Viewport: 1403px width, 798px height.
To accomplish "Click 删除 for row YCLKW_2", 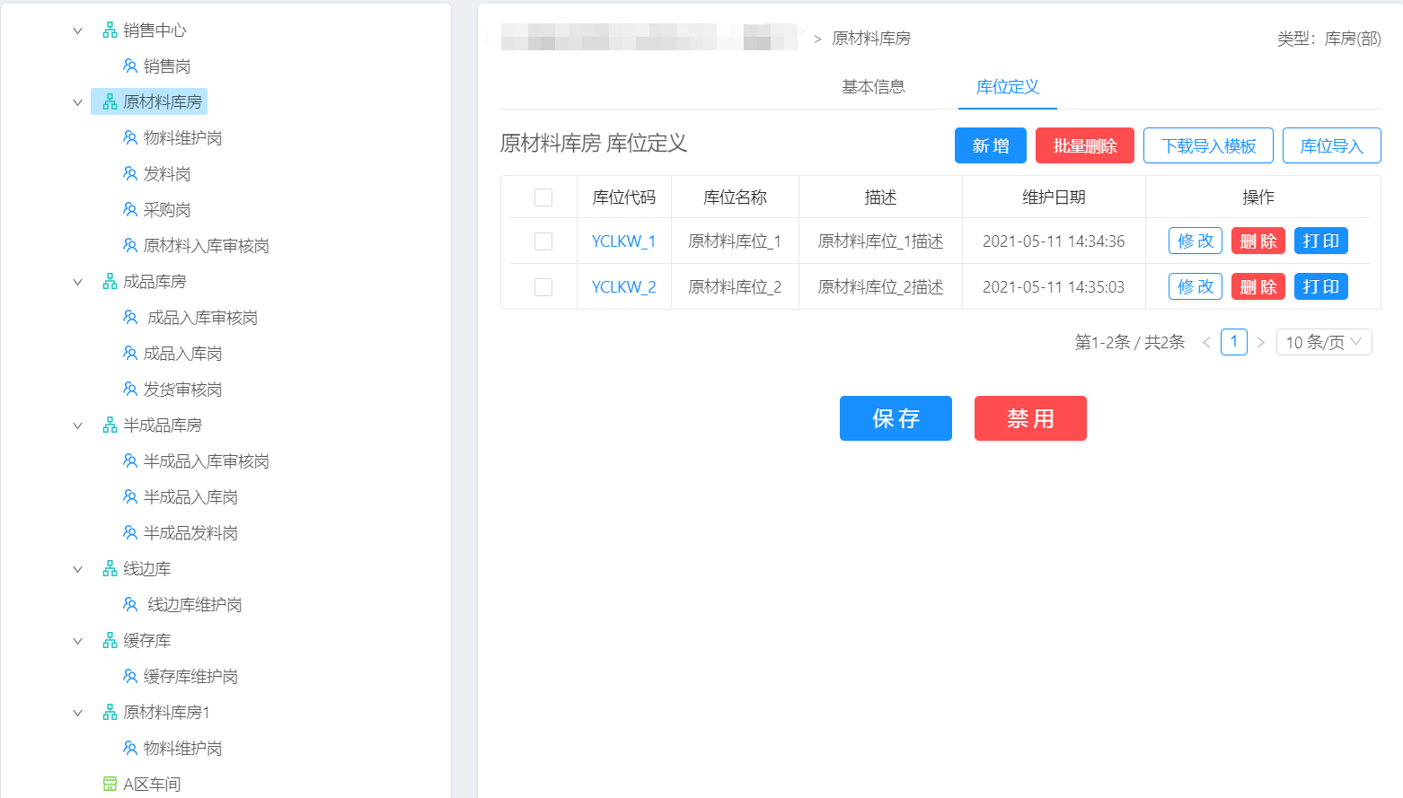I will click(1258, 286).
